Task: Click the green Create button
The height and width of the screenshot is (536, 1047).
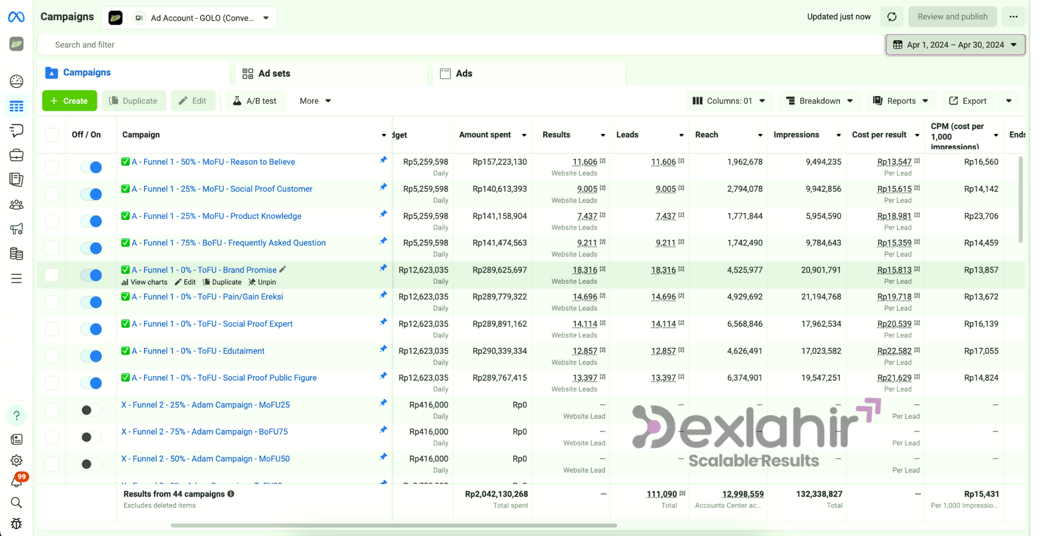Action: click(x=70, y=101)
